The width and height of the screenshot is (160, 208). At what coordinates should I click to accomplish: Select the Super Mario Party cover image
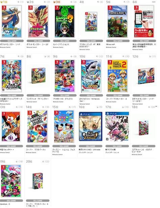[x=37, y=127]
